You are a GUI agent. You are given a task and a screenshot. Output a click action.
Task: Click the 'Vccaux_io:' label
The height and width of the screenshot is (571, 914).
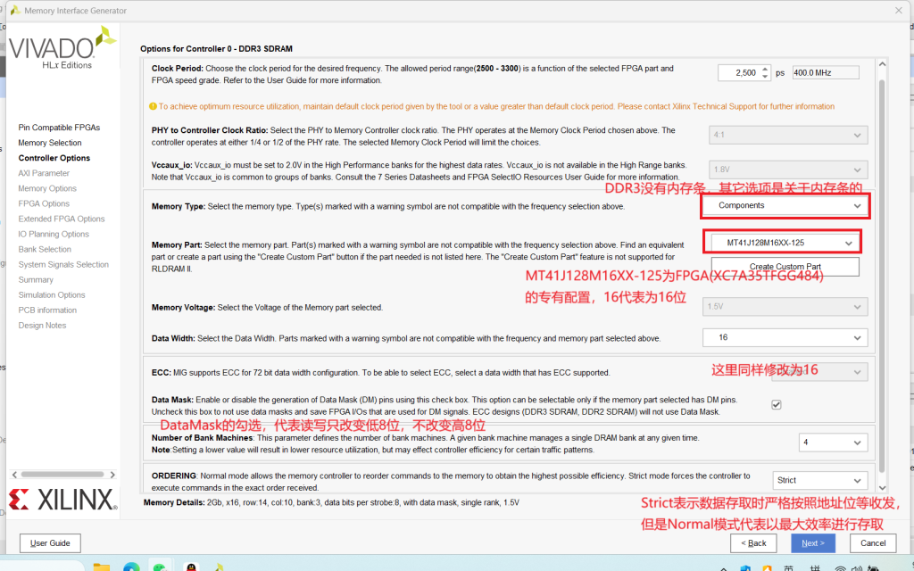(172, 165)
